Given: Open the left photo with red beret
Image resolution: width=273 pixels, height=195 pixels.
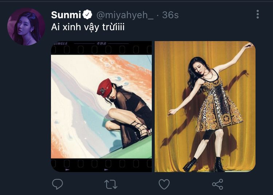Looking at the screenshot, I should point(101,106).
